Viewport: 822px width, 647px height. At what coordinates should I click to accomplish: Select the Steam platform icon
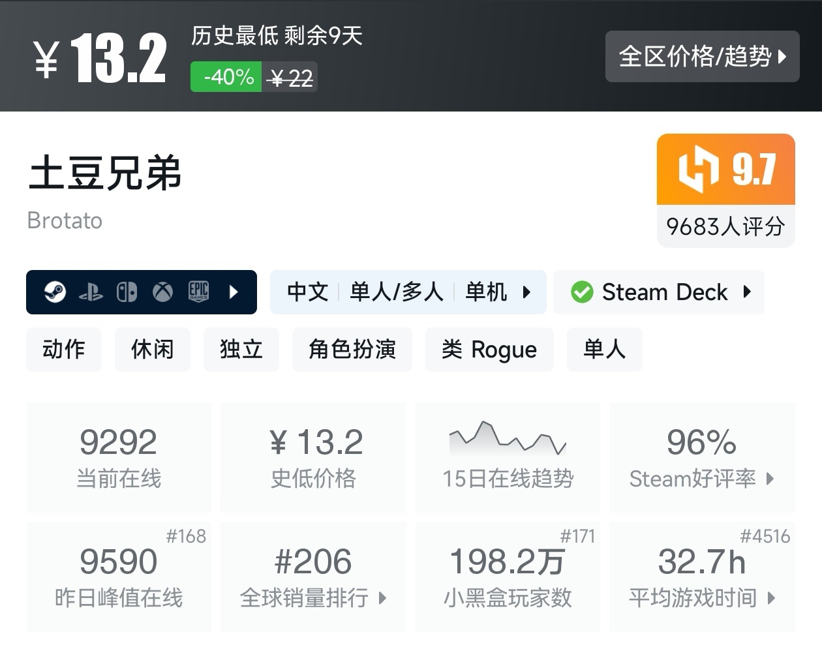pyautogui.click(x=55, y=292)
